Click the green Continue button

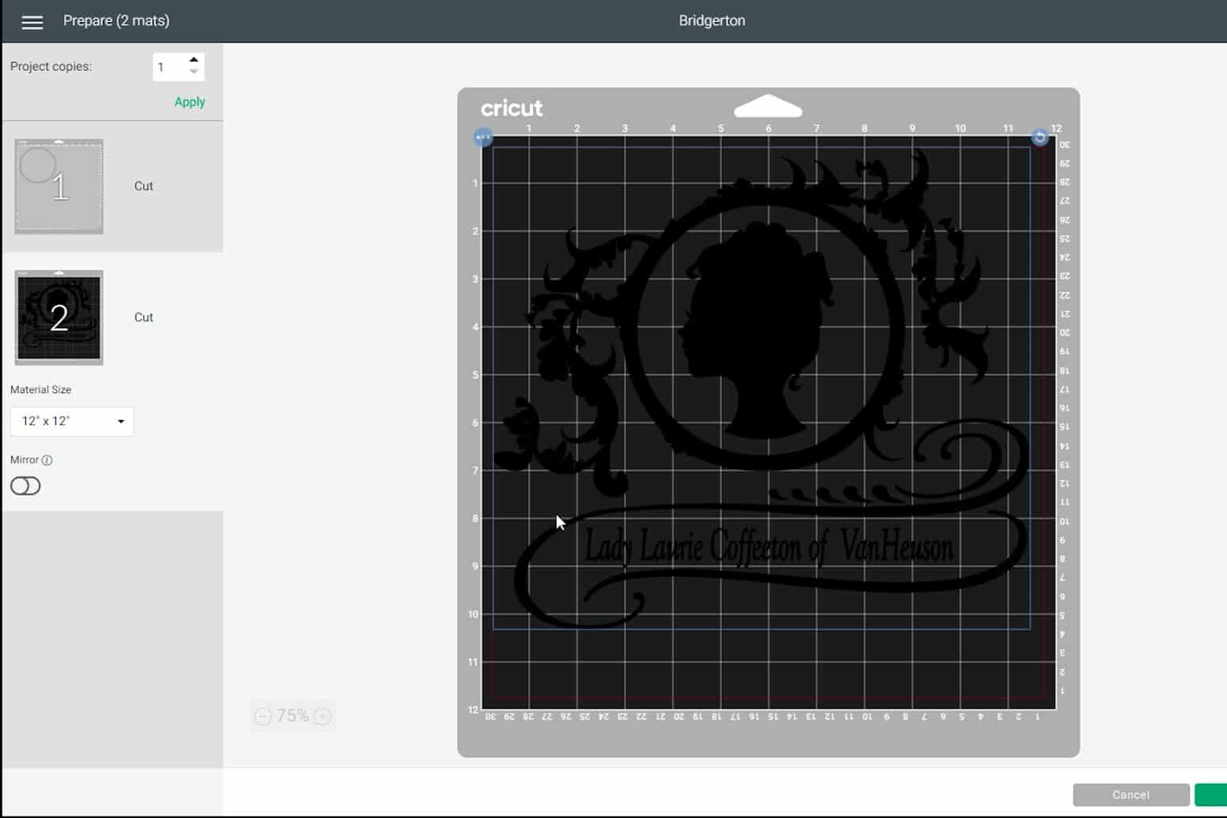1210,795
